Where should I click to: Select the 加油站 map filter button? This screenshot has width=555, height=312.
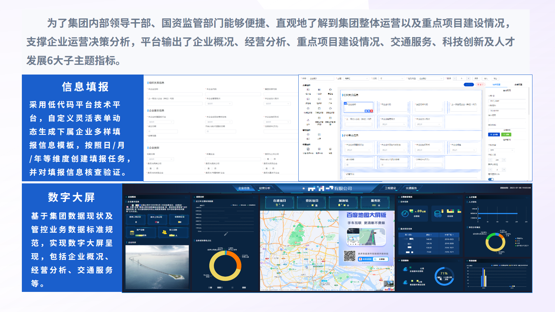coord(343,202)
